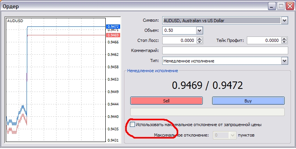This screenshot has width=296, height=149.
Task: Click the Объем value field 0.50
Action: 179,30
